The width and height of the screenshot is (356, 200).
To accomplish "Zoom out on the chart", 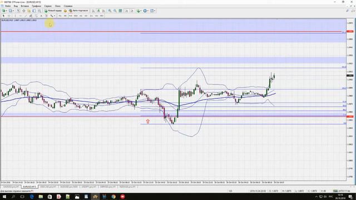I will pyautogui.click(x=115, y=11).
